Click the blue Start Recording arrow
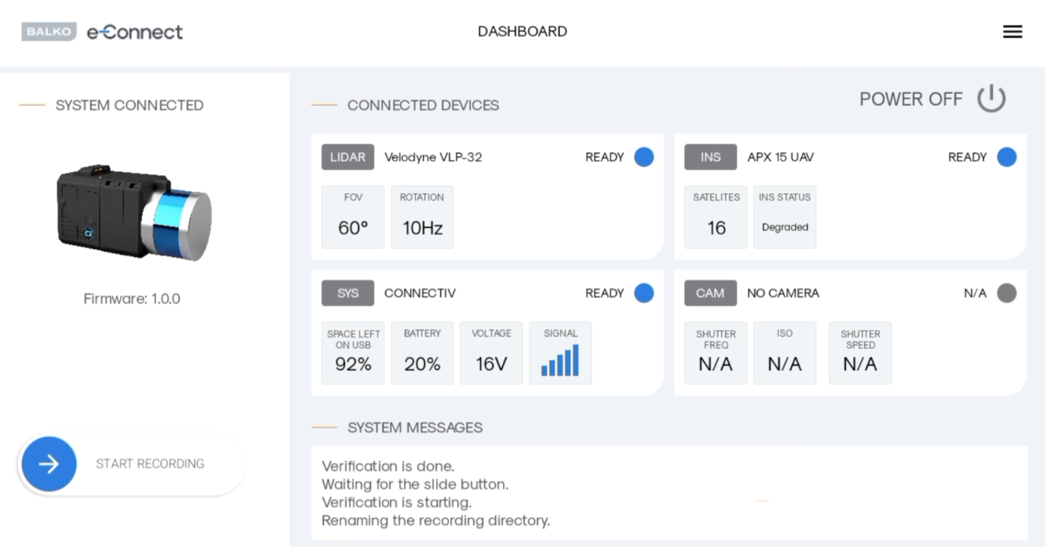The image size is (1045, 547). (x=49, y=464)
